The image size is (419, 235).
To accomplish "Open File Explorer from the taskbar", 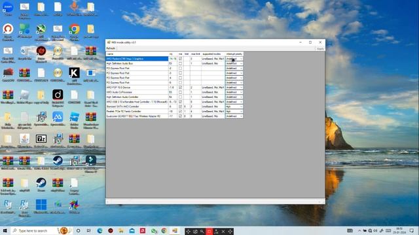I will (x=121, y=230).
